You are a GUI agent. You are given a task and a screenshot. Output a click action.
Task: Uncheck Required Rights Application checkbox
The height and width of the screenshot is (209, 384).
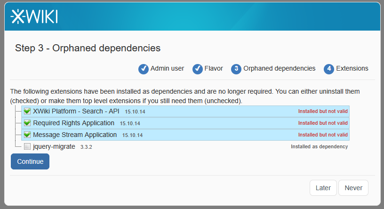click(27, 123)
